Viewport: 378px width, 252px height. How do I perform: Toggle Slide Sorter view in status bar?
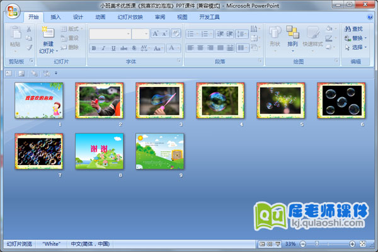coord(270,243)
